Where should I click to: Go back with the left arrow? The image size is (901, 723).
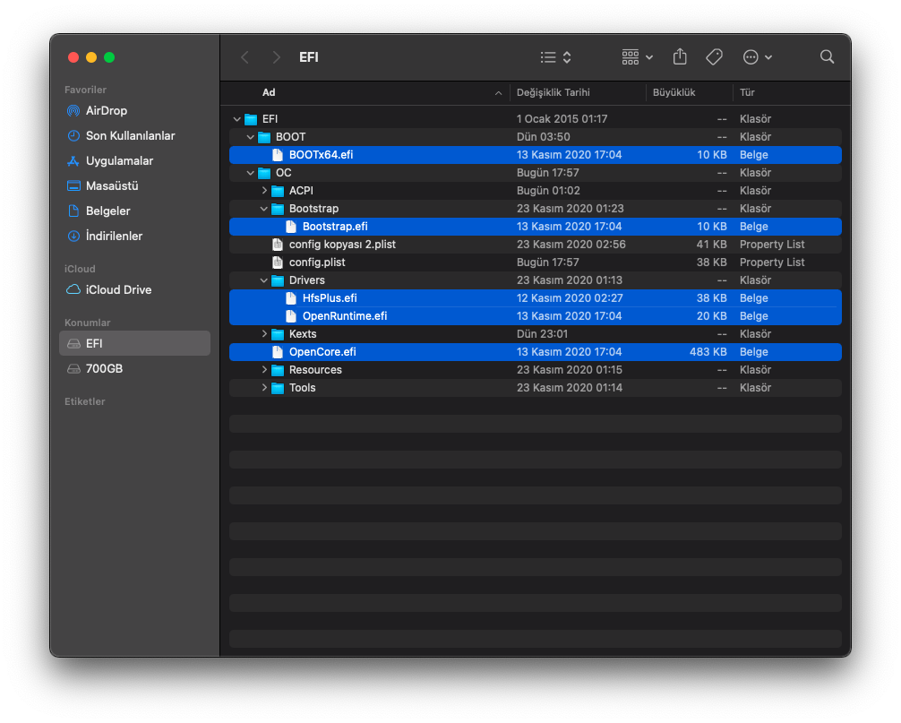coord(245,57)
